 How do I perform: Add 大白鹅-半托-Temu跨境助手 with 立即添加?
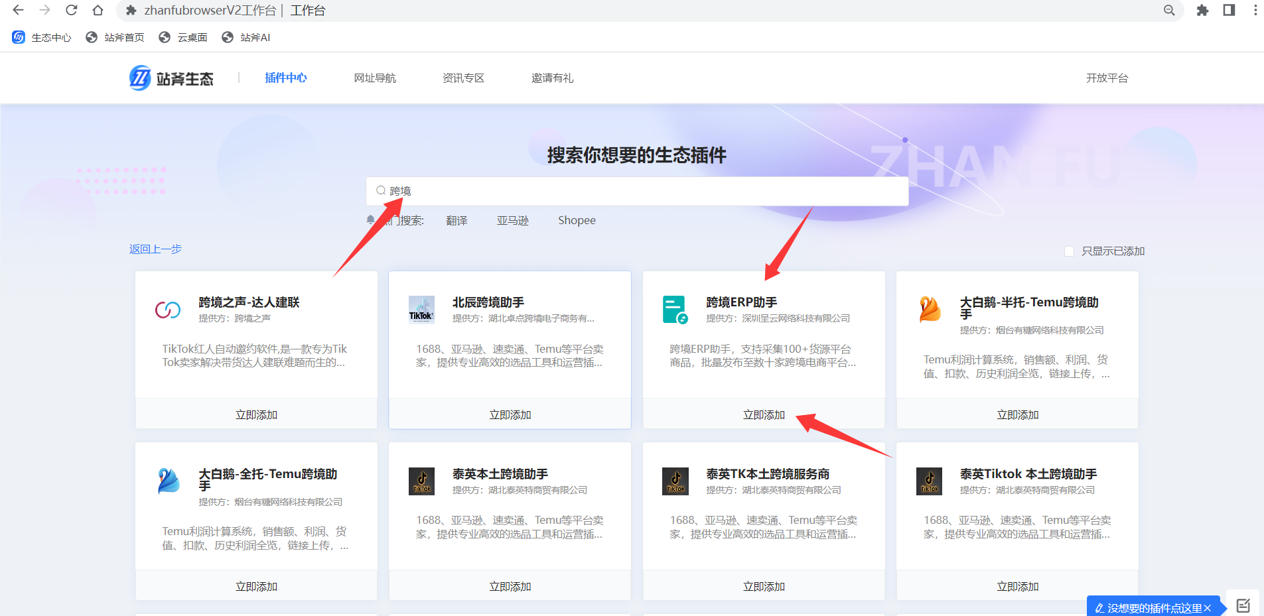coord(1017,414)
